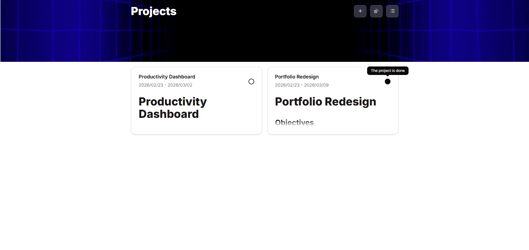
Task: Click the Projects page heading
Action: pyautogui.click(x=154, y=11)
